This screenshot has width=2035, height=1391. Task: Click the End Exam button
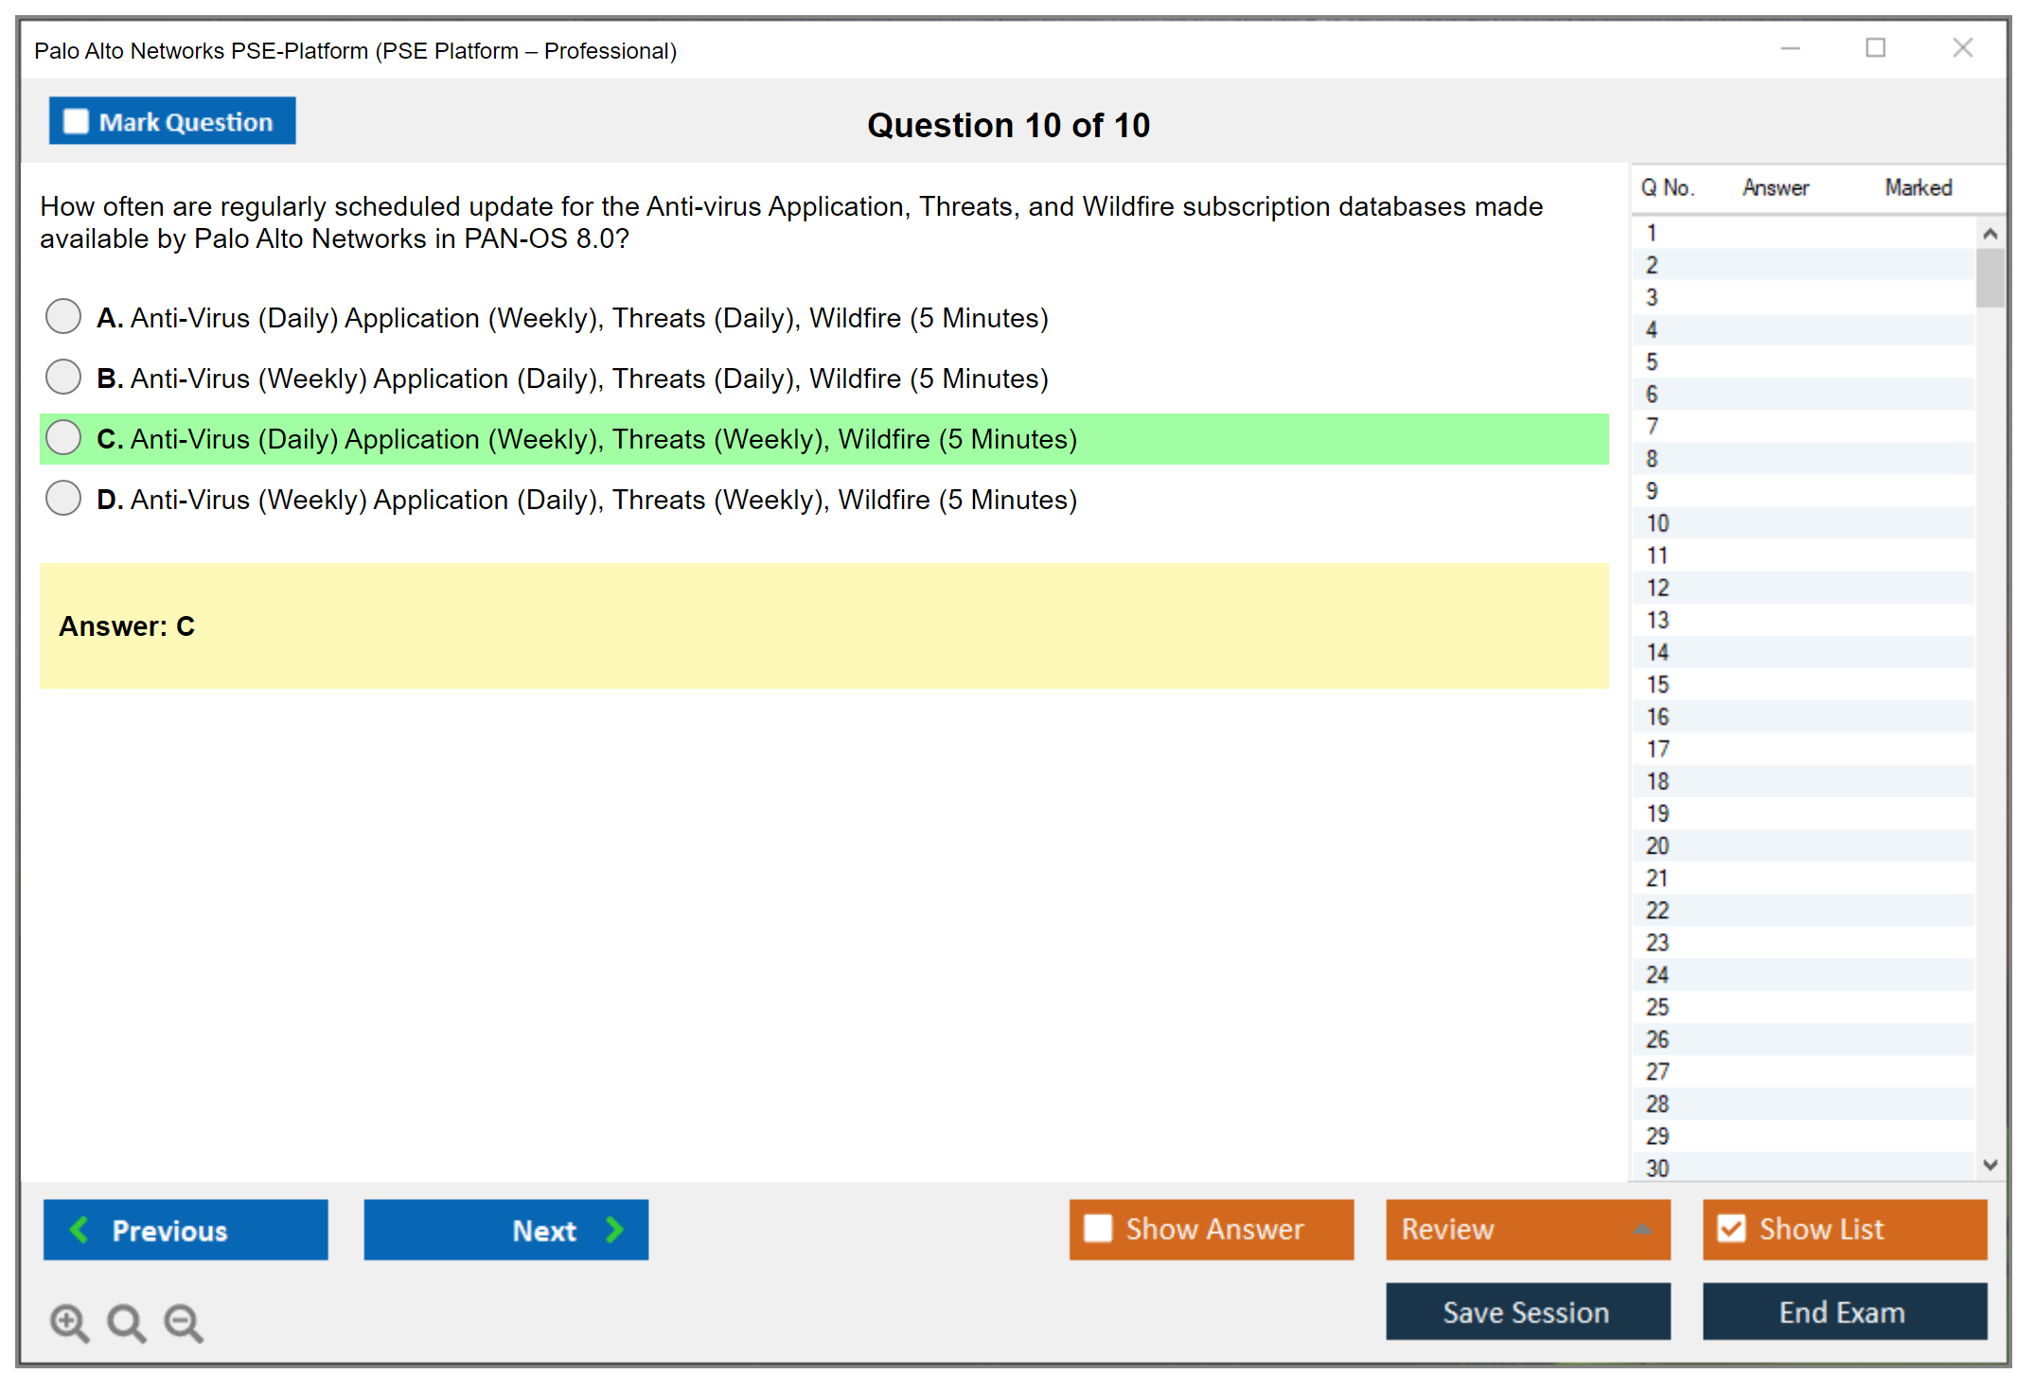point(1843,1312)
